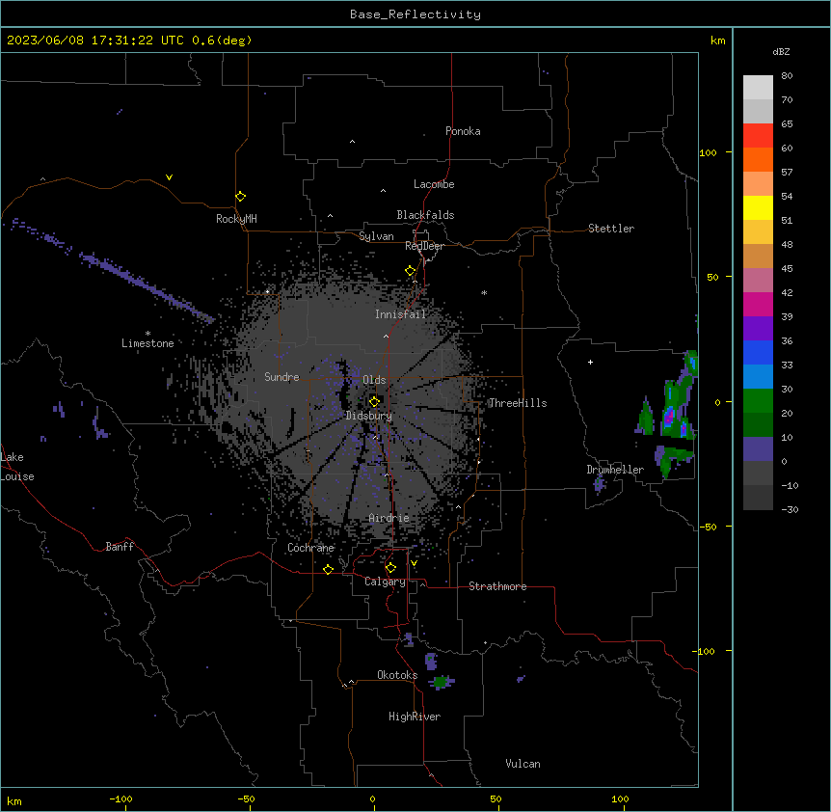Select the purple 36-39 dBZ legend color

[x=758, y=329]
